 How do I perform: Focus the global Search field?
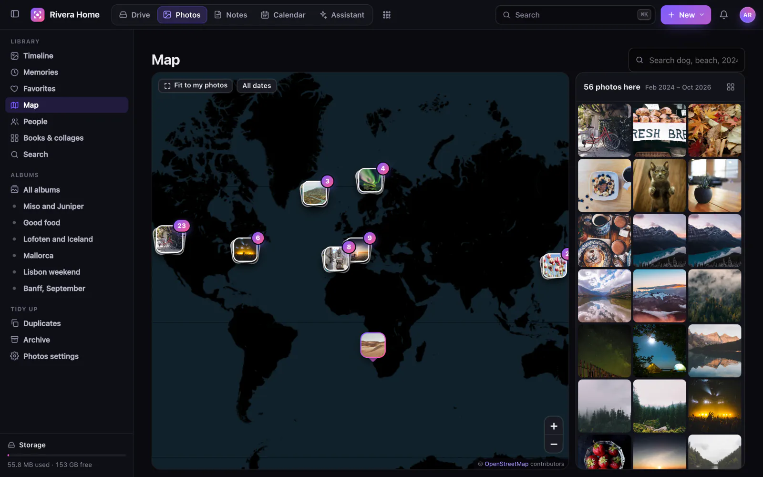tap(575, 15)
